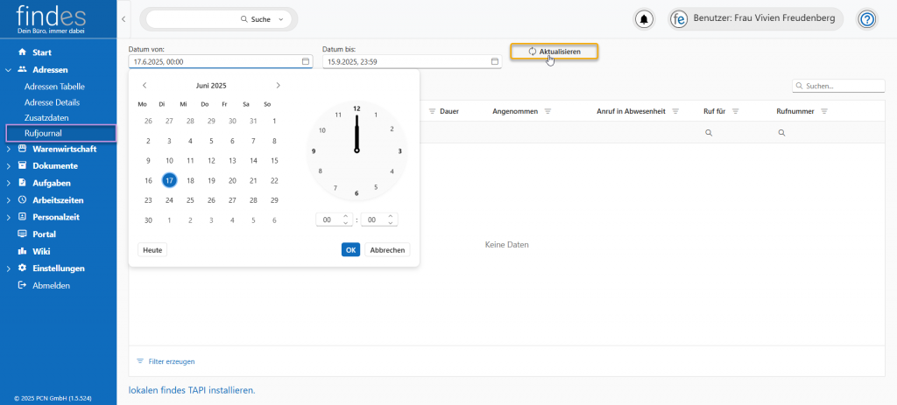
Task: Click filter icon next to Angenommen column
Action: click(547, 112)
